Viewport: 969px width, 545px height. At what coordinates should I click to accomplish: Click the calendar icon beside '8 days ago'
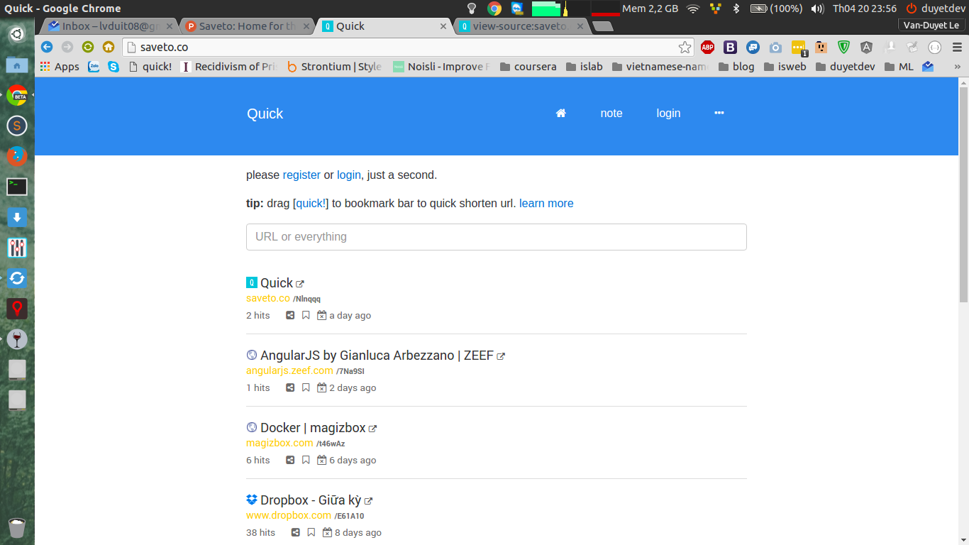(x=327, y=532)
